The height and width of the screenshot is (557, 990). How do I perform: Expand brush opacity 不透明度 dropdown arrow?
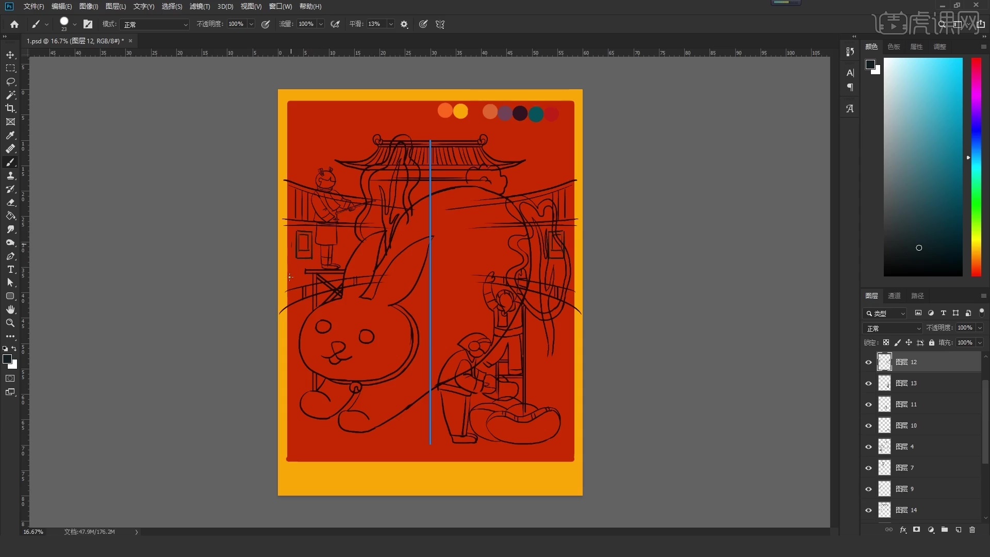click(x=251, y=24)
